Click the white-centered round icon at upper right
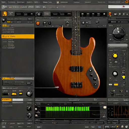 tap(120, 14)
